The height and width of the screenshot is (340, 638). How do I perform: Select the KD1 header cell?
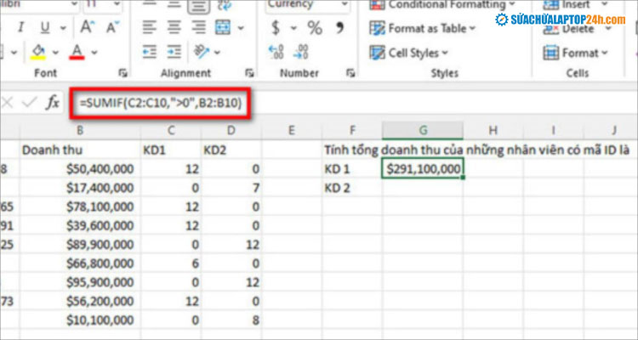(x=171, y=150)
